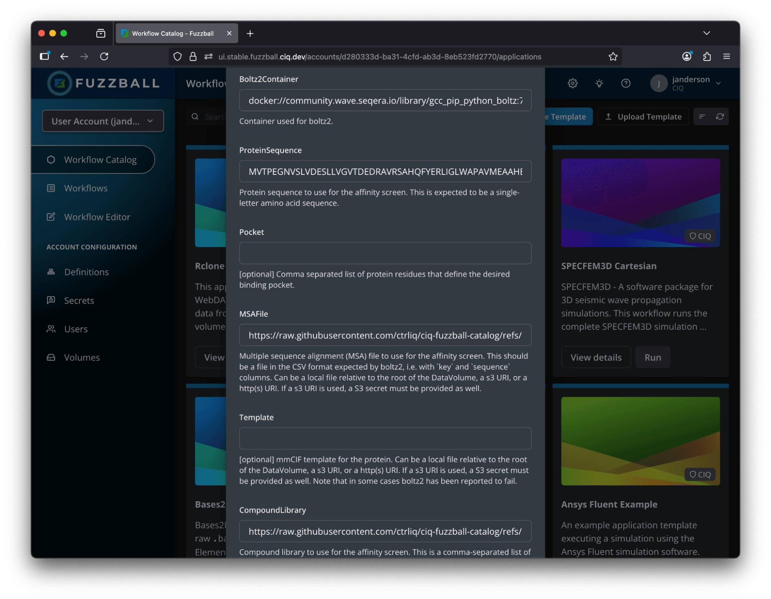
Task: Click the empty Pocket input field
Action: coord(385,253)
